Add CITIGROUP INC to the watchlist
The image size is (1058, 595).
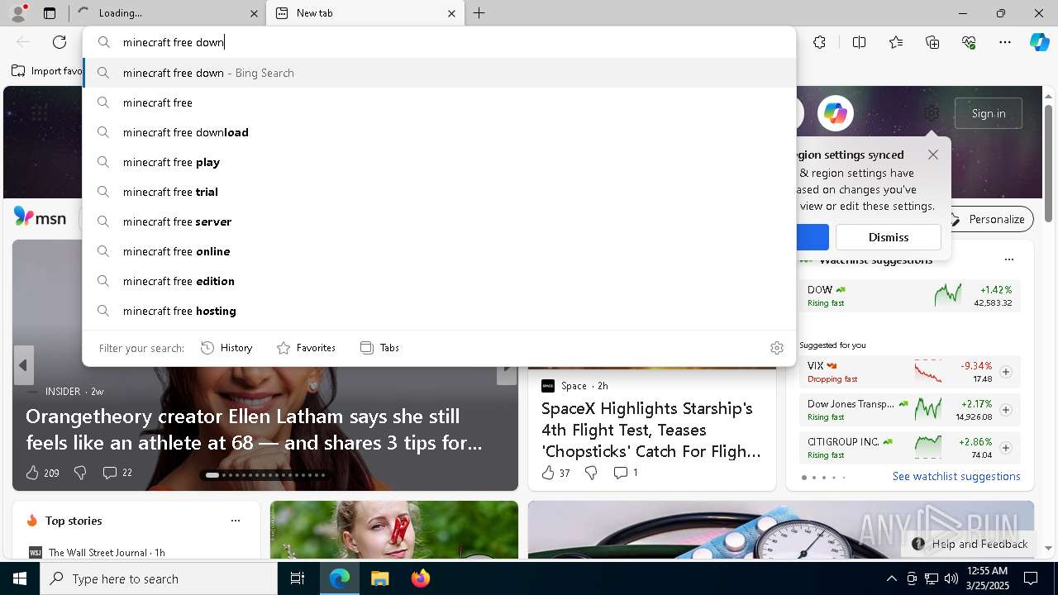(1006, 448)
